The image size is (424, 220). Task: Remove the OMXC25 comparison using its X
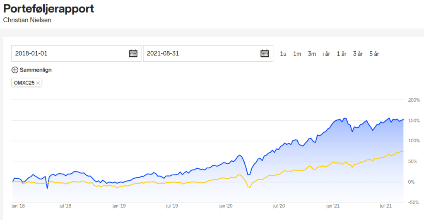(x=38, y=83)
